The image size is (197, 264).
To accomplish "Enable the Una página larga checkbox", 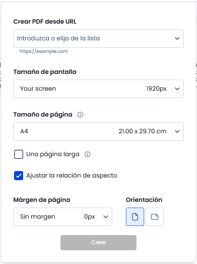I will point(19,154).
